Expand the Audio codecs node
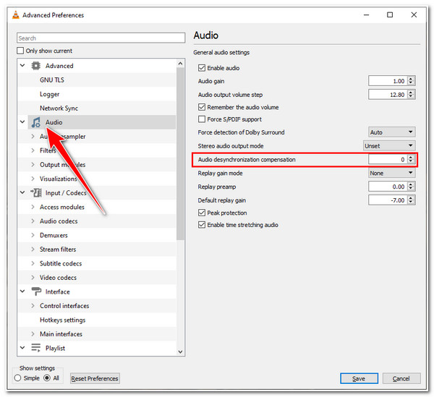The image size is (434, 397). [x=33, y=221]
